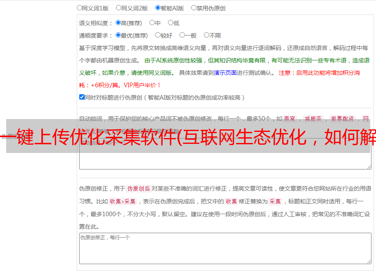Click the 伪原创后 highlighted tag
This screenshot has width=376, height=272.
pos(139,188)
